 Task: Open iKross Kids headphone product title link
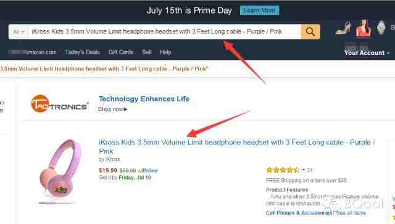237,147
